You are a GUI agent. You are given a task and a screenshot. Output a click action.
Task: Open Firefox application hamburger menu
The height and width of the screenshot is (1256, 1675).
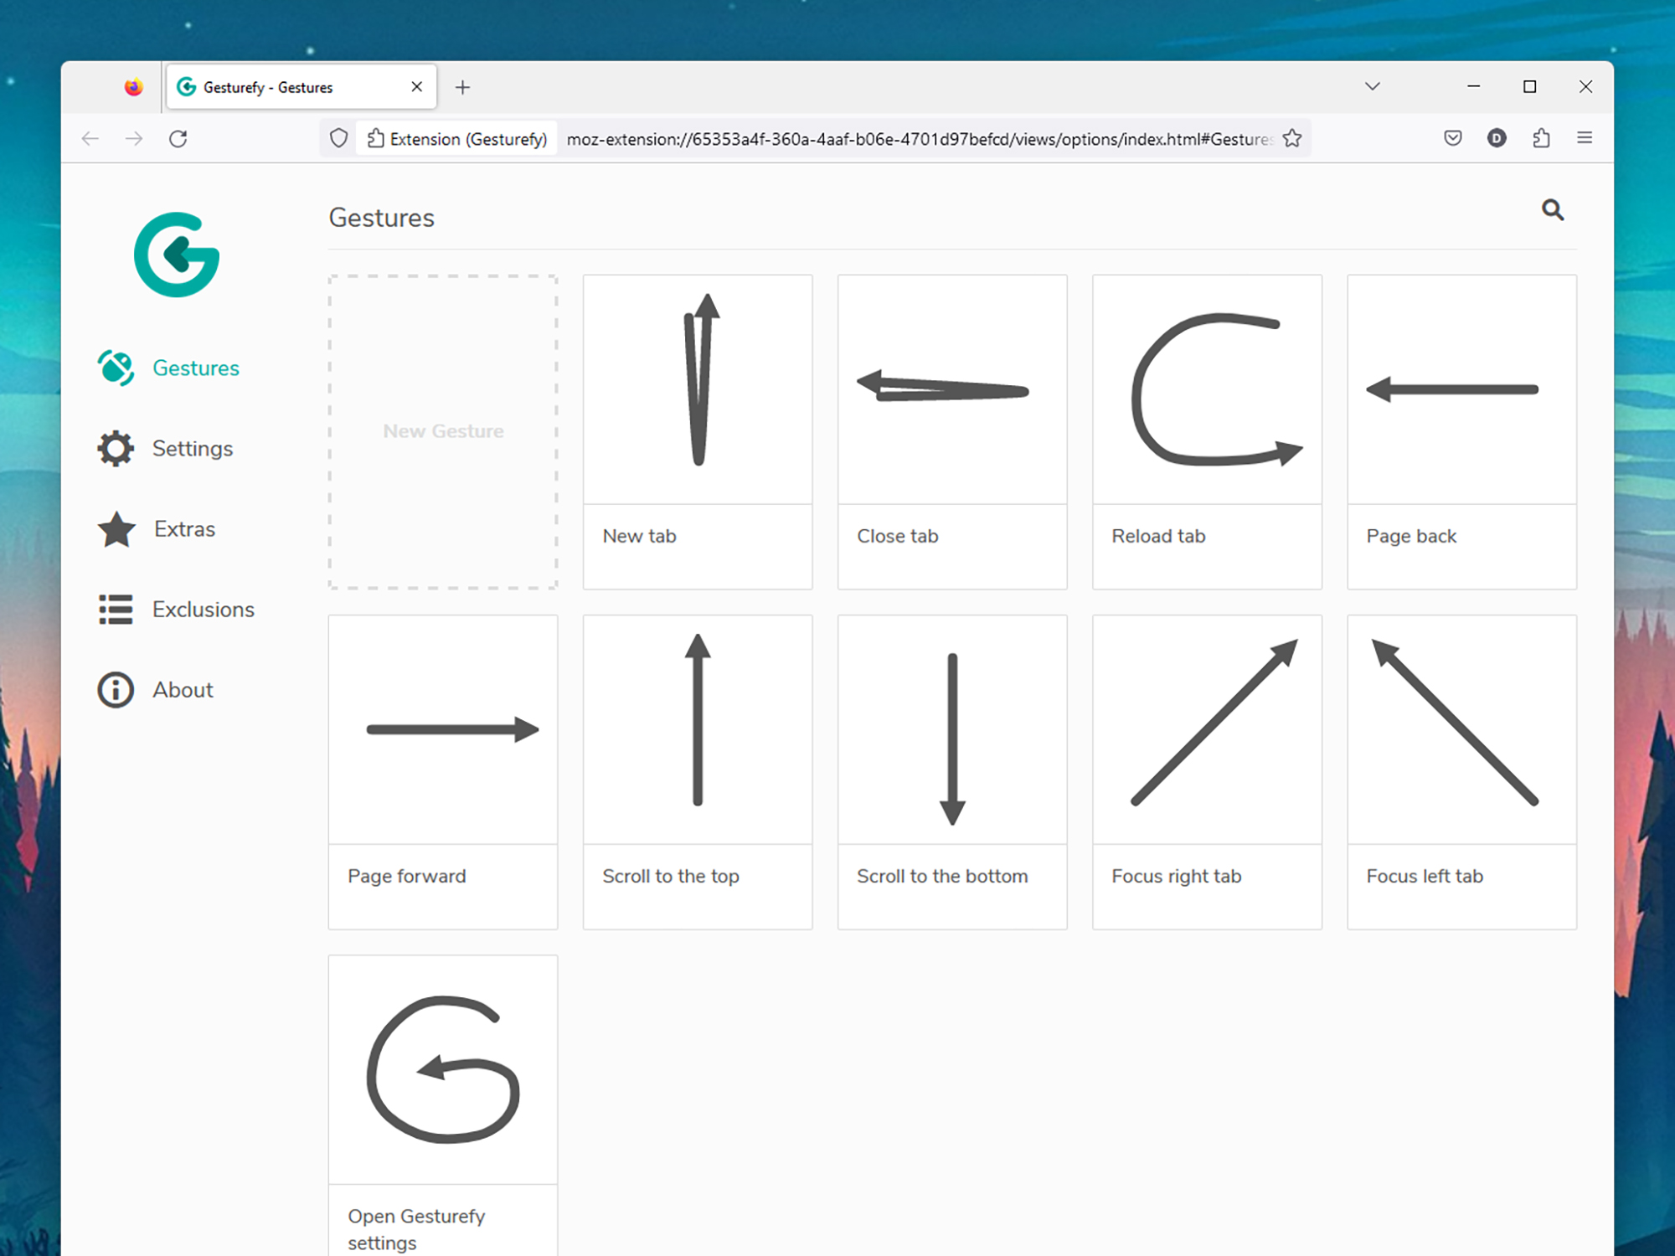click(1585, 138)
